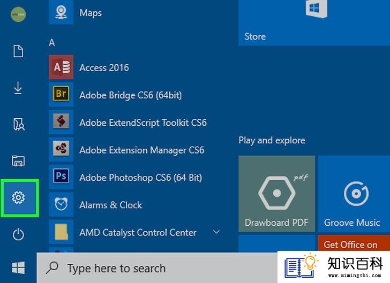Open the Personal folder icon
This screenshot has height=283, width=390.
coord(19,124)
